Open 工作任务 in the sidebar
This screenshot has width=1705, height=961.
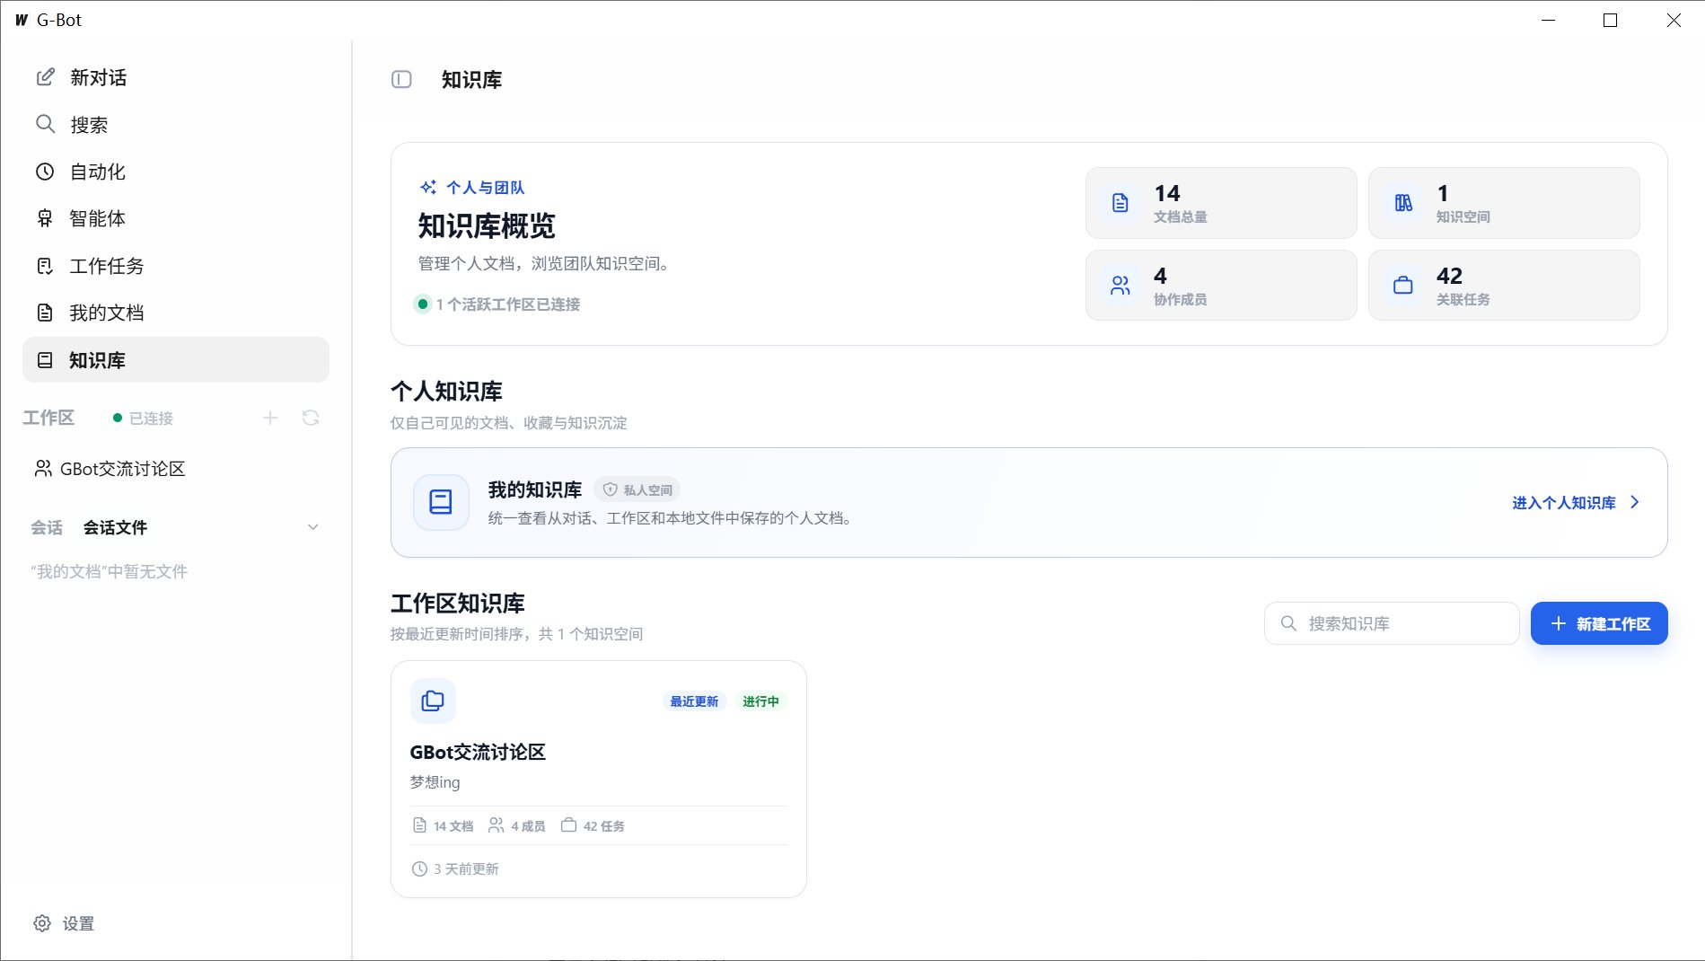coord(176,266)
